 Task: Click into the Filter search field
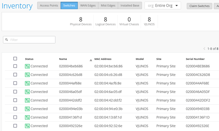31,40
